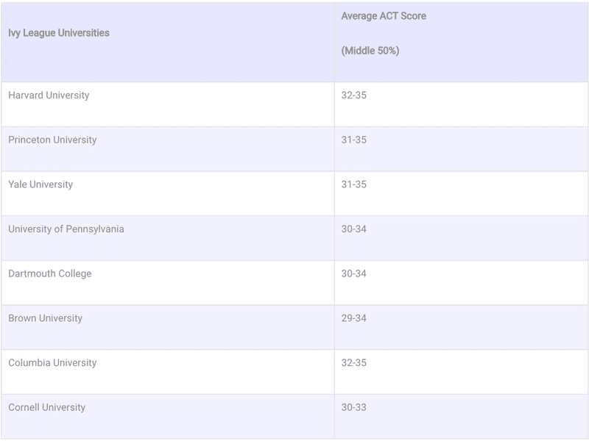Screen dimensions: 589x441
Task: Click the '(Middle 50%)' header text
Action: coord(370,51)
